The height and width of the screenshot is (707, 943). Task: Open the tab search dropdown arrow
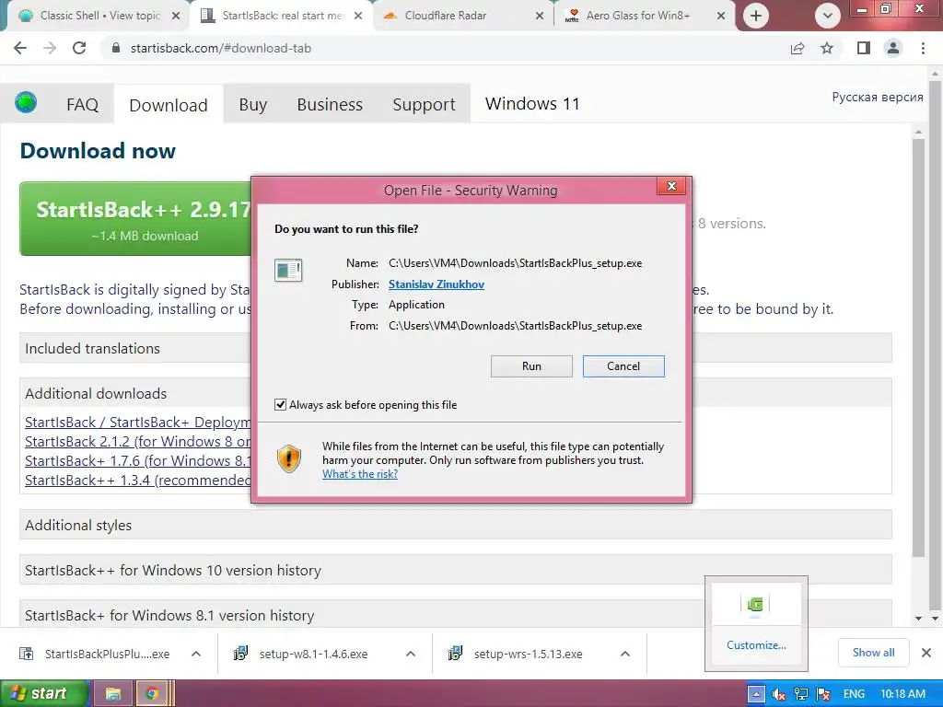click(828, 16)
